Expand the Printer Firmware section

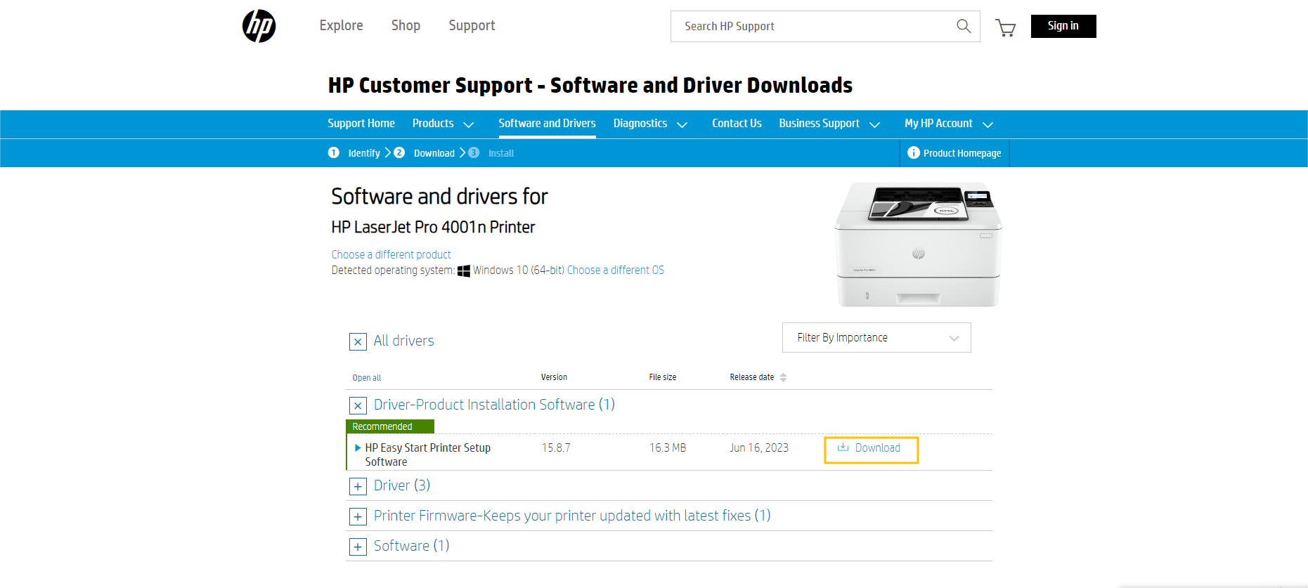click(358, 516)
